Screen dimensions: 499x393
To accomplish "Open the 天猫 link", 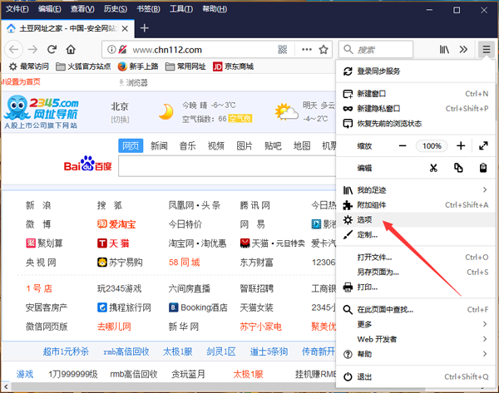I will coord(113,243).
